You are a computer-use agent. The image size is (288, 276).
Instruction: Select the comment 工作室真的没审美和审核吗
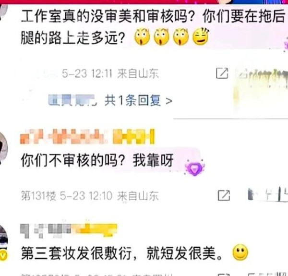[153, 27]
